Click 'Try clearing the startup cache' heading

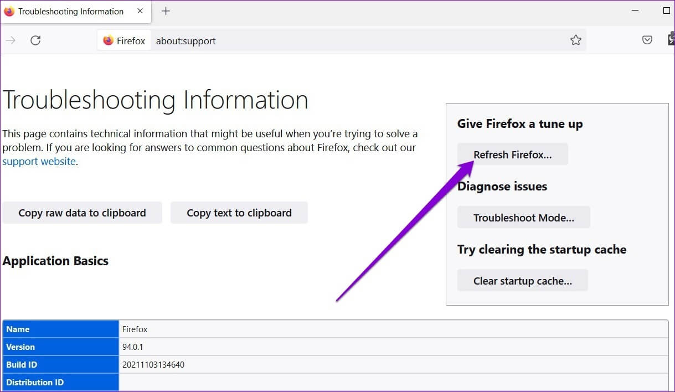[x=542, y=250]
